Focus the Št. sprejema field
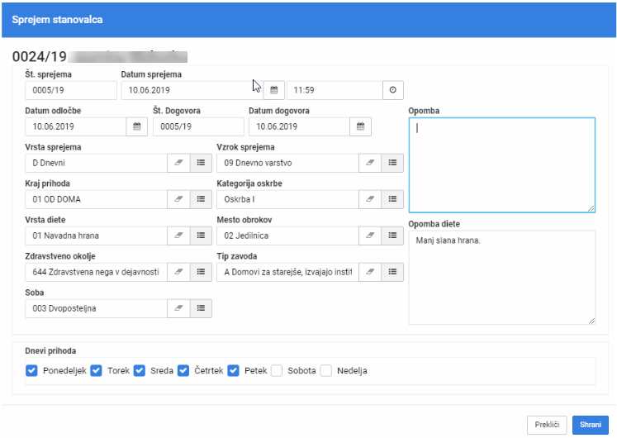This screenshot has width=617, height=438. [71, 90]
